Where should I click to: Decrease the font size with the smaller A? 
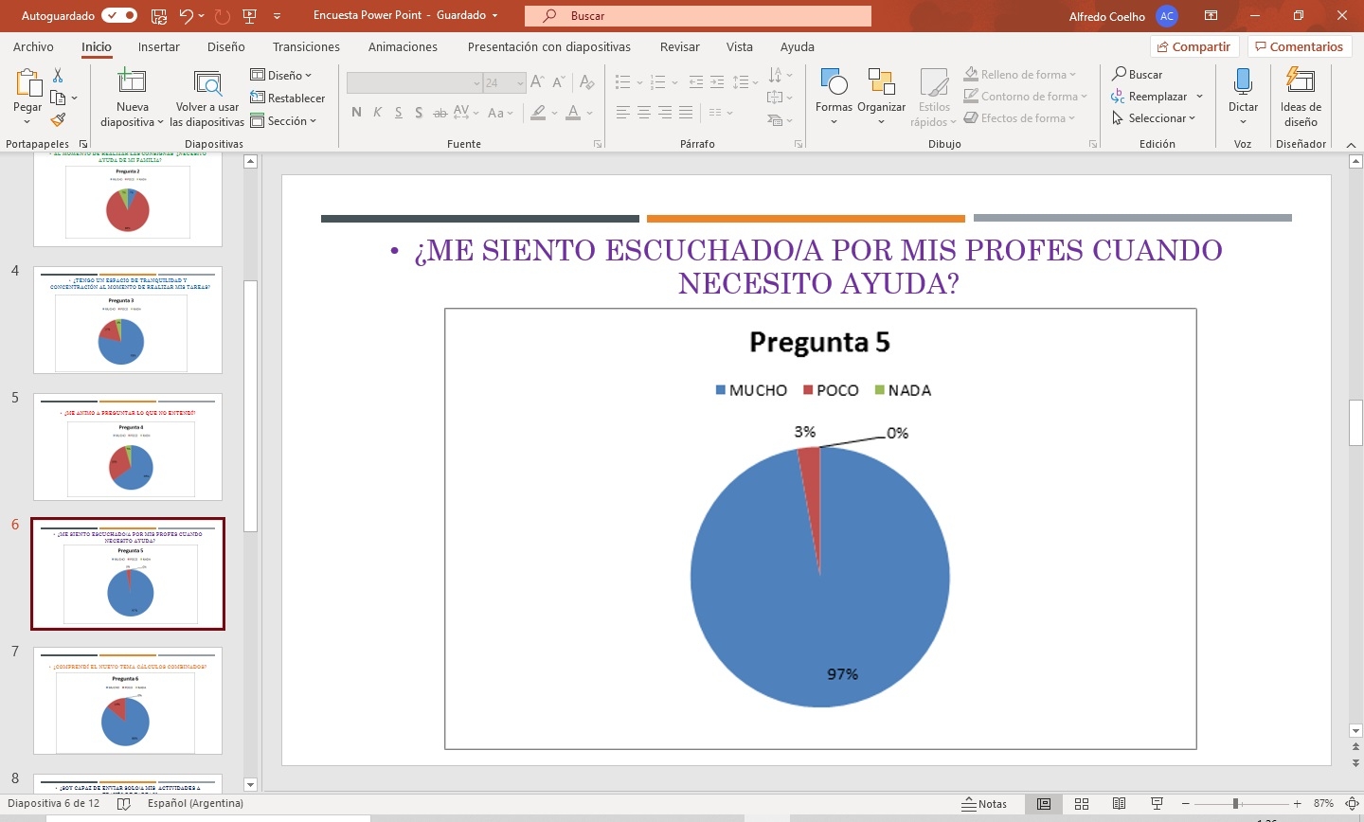557,82
